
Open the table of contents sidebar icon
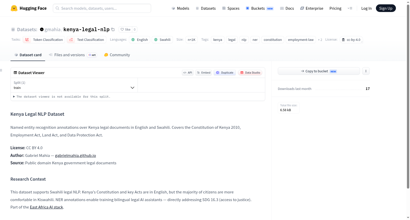(1, 70)
